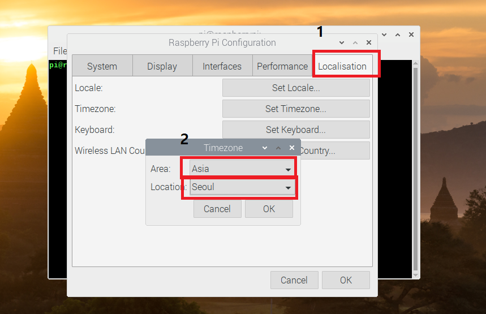
Task: Switch to the System tab
Action: (x=102, y=66)
